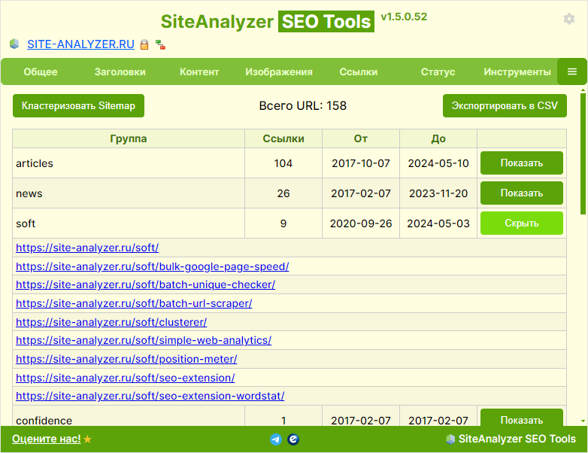
Task: Open the simple-web-analytics link
Action: click(x=144, y=340)
